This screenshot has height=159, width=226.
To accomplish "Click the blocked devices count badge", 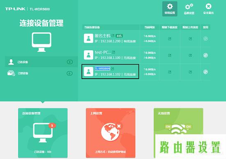I will (x=69, y=73).
